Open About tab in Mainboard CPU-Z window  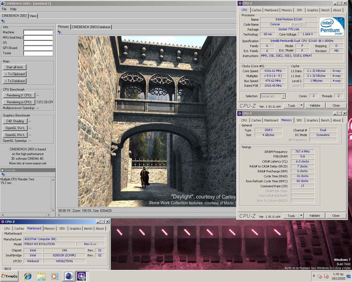[100, 229]
